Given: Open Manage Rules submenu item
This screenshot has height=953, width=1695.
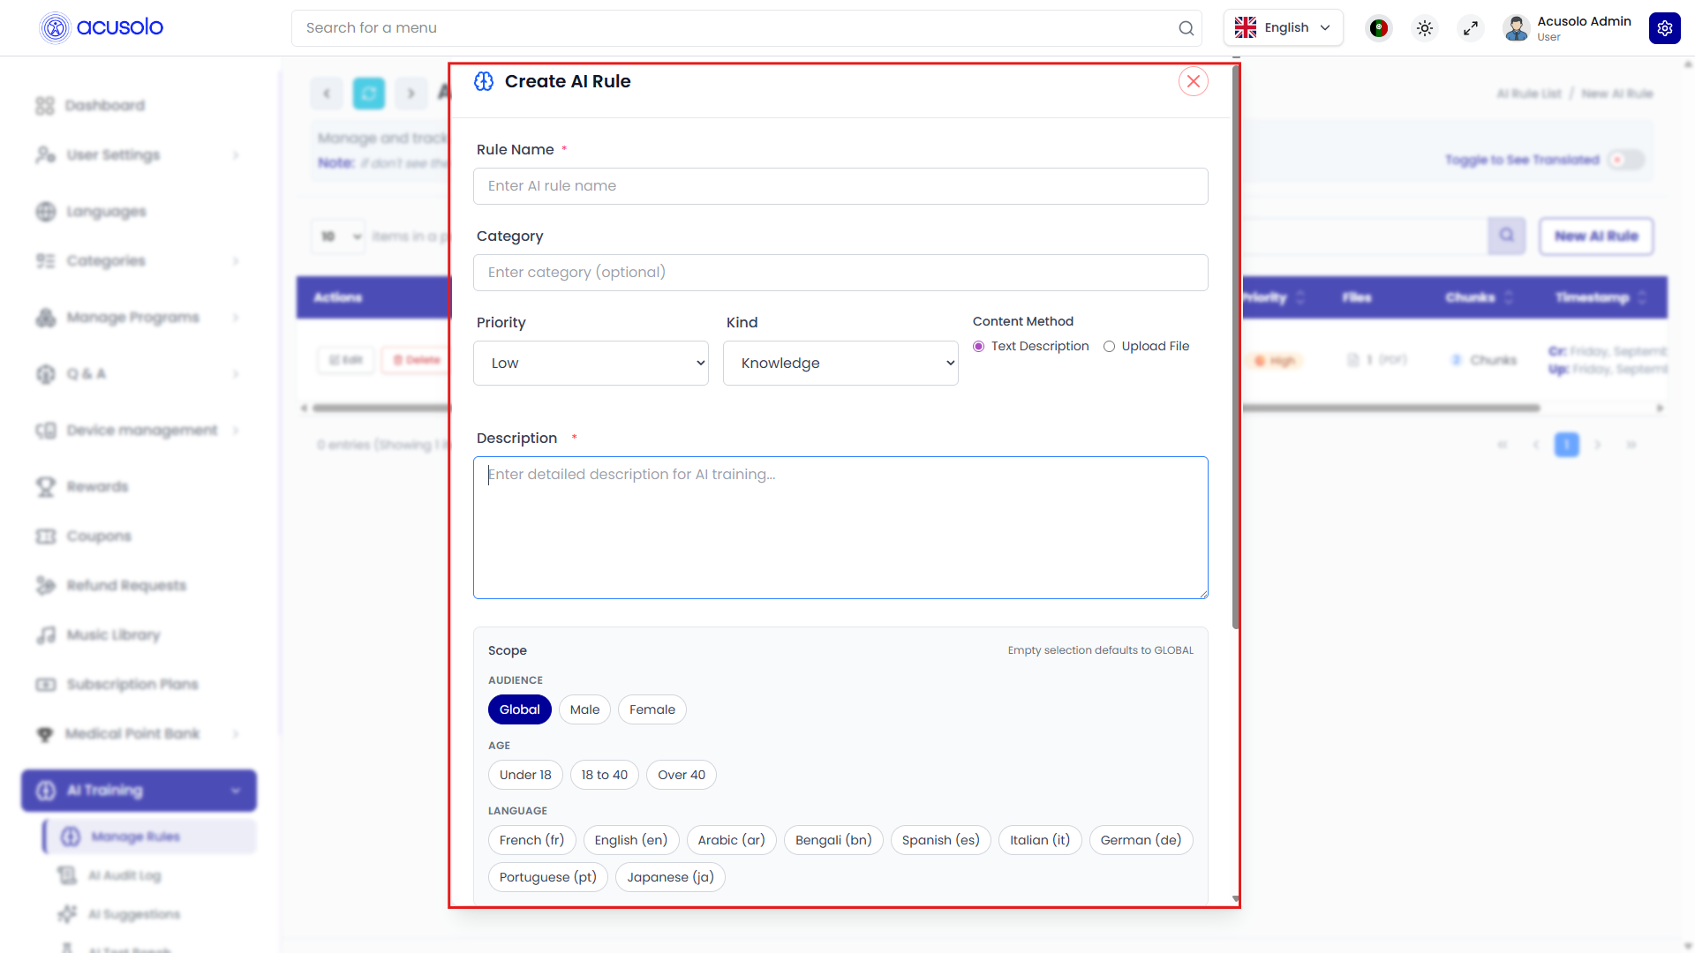Looking at the screenshot, I should pos(149,836).
